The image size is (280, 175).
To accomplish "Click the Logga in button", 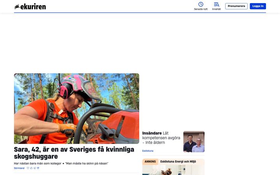I will pos(258,6).
